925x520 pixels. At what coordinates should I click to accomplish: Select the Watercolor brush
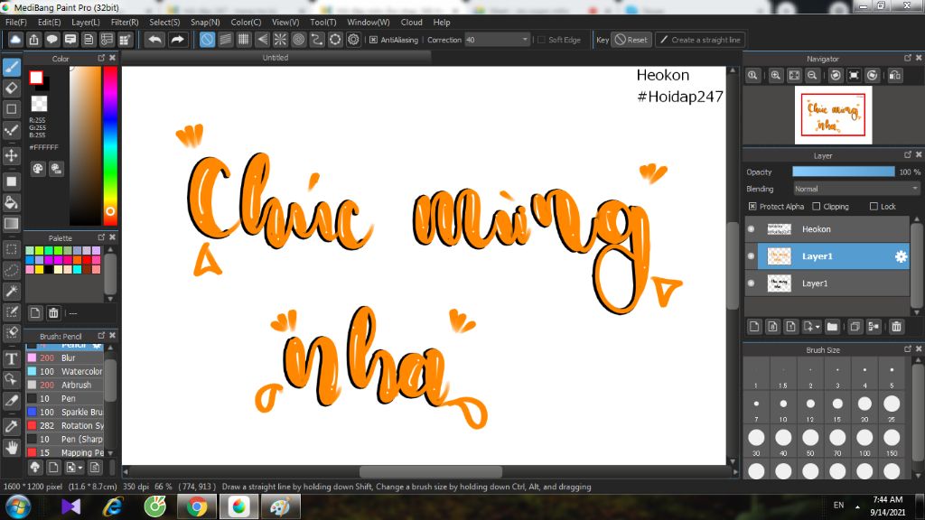coord(65,371)
